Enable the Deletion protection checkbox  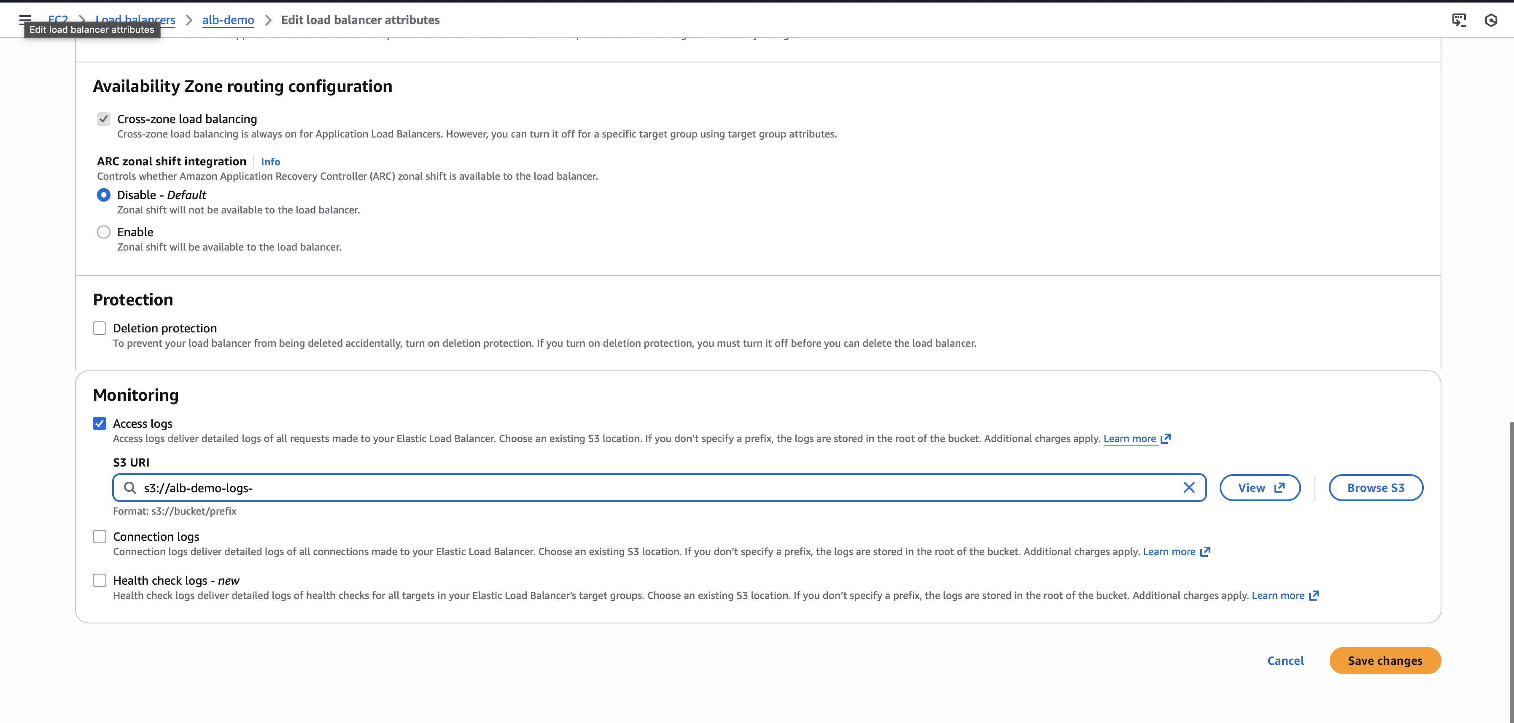[100, 328]
